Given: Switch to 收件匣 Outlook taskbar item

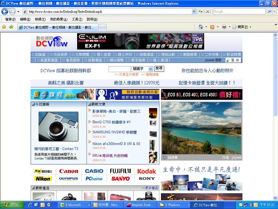Looking at the screenshot, I should 107,205.
